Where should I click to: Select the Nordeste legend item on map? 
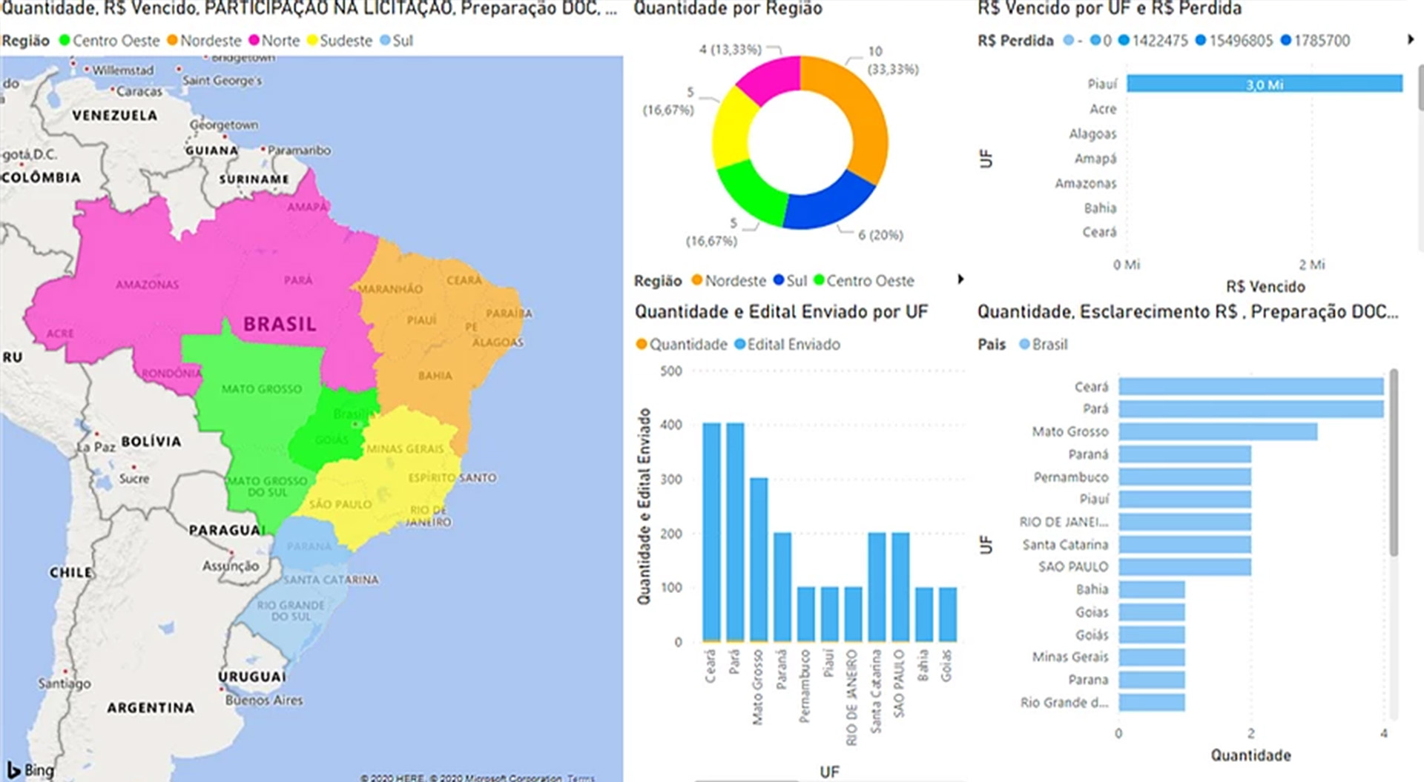pos(204,41)
